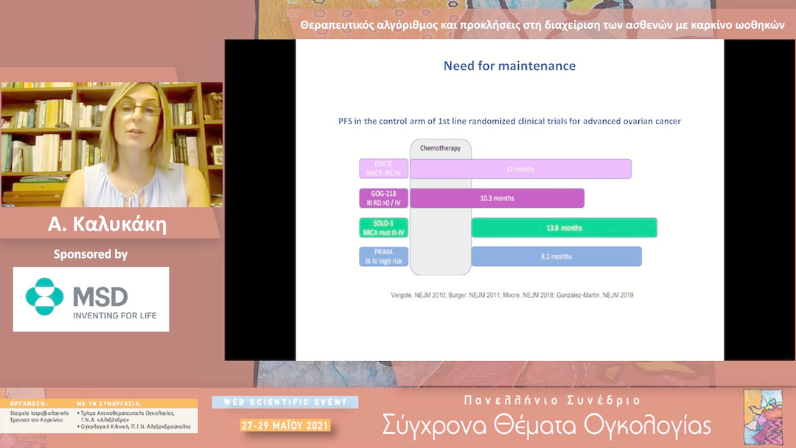Click the "ΟΡΓΑΝΩΣΗ:" label

(29, 404)
